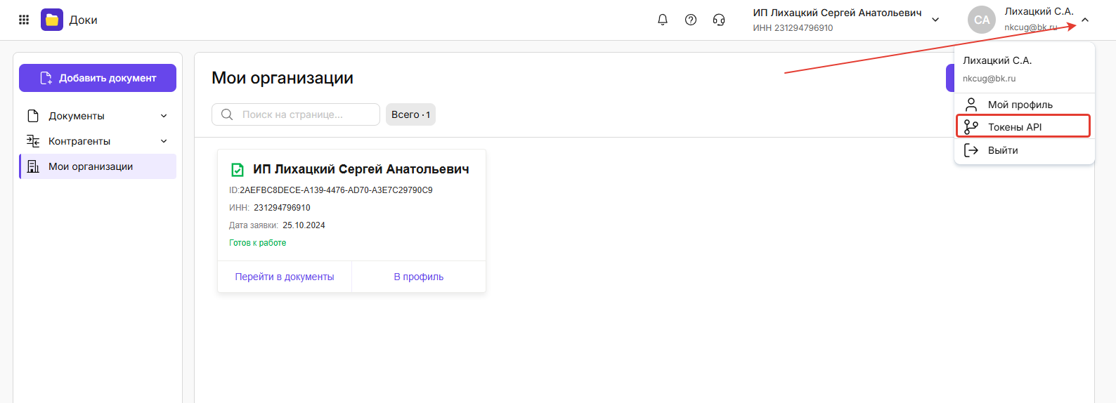Open notifications bell icon
The height and width of the screenshot is (403, 1116).
[662, 20]
